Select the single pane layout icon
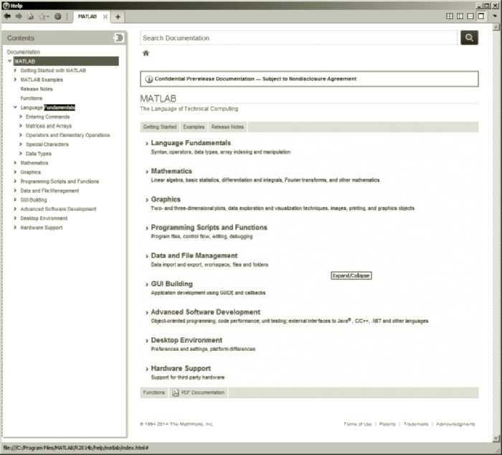Image resolution: width=502 pixels, height=455 pixels. pyautogui.click(x=481, y=16)
